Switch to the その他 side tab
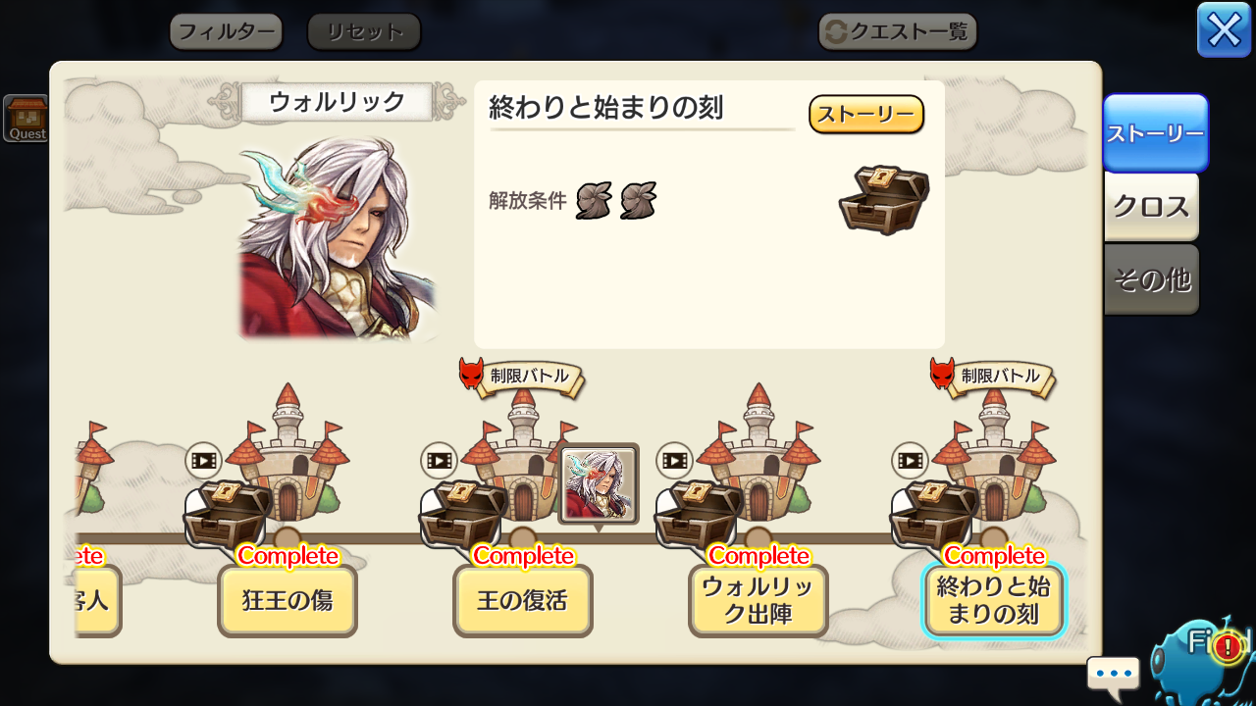Viewport: 1256px width, 706px height. (1152, 280)
